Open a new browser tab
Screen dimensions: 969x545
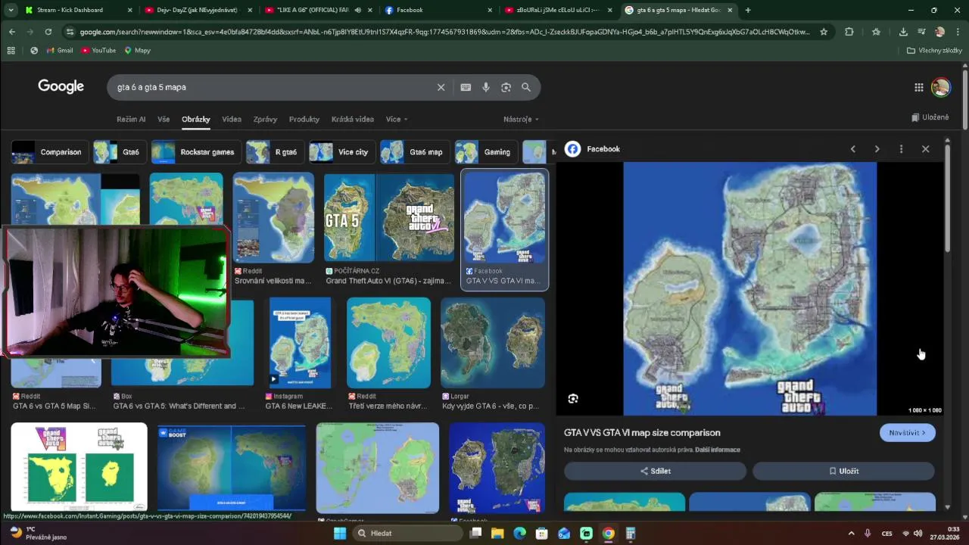748,10
